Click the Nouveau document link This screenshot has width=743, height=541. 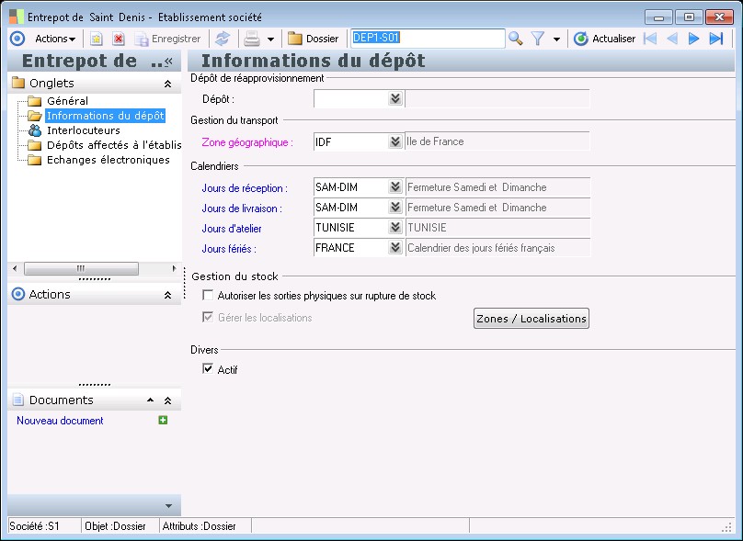tap(60, 421)
